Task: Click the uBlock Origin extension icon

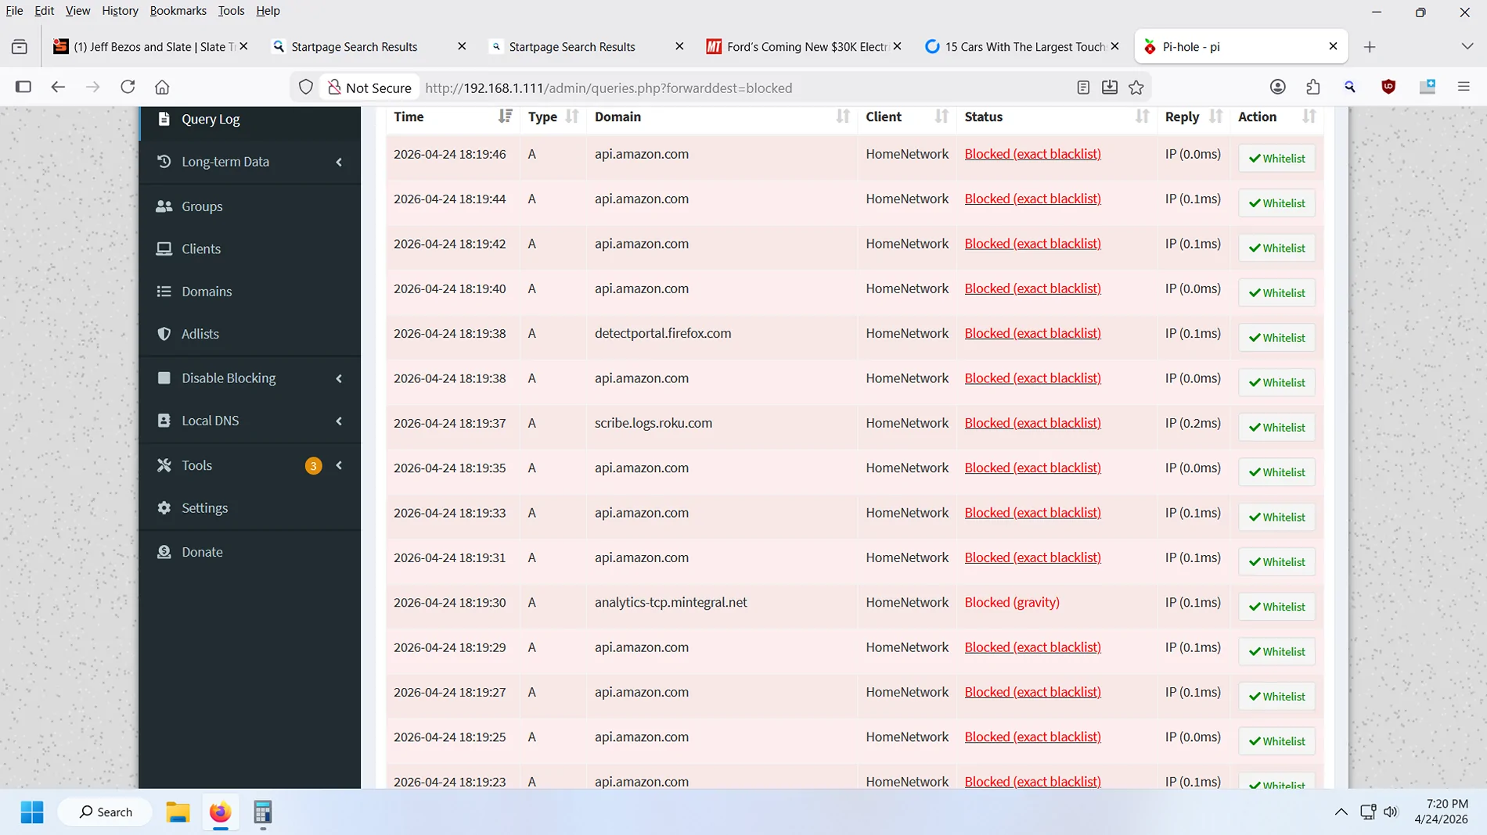Action: click(1388, 87)
